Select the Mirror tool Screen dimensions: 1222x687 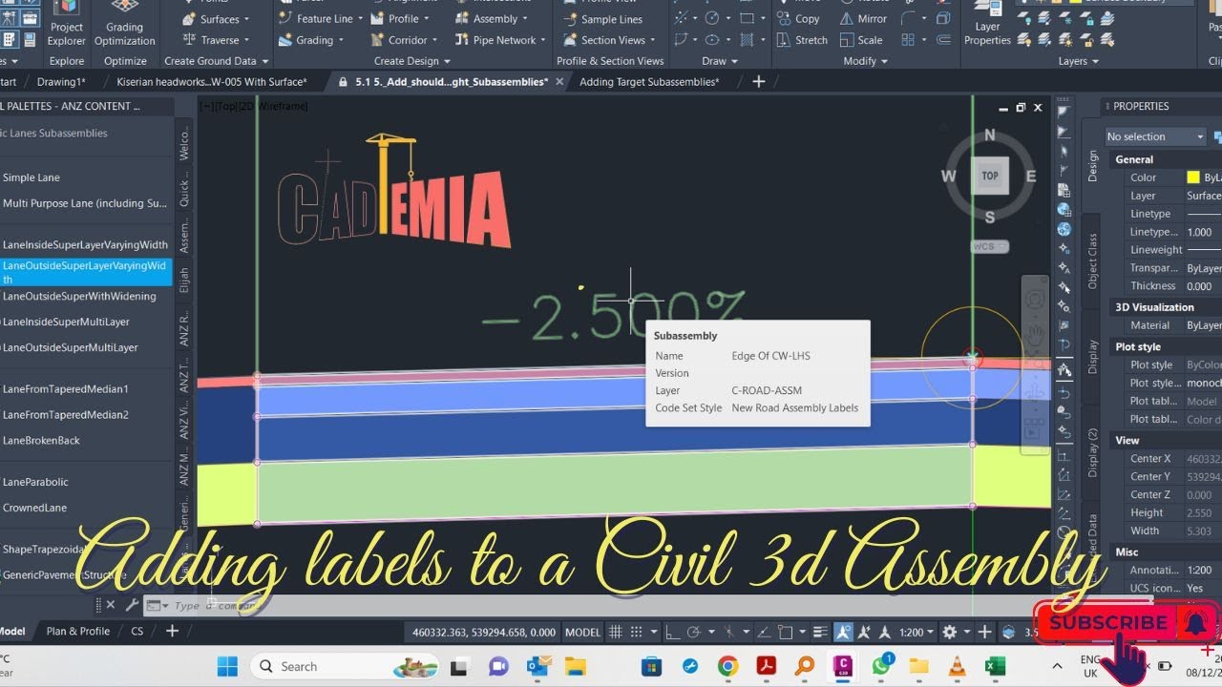863,18
